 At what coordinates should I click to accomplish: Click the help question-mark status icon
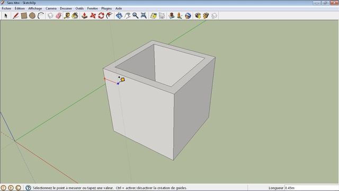coord(28,188)
